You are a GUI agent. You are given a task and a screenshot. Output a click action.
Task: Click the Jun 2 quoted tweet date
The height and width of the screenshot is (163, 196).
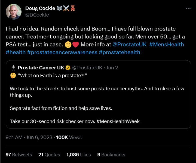click(x=112, y=68)
